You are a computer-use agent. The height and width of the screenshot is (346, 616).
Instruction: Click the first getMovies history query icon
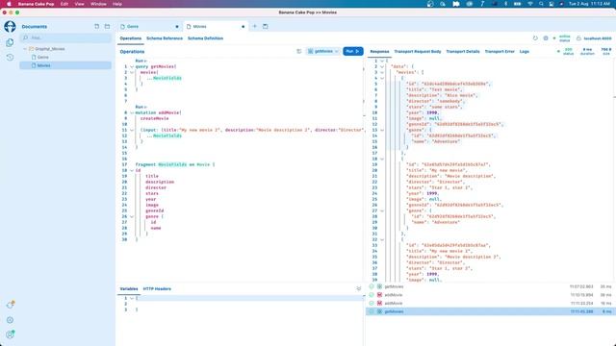(379, 286)
